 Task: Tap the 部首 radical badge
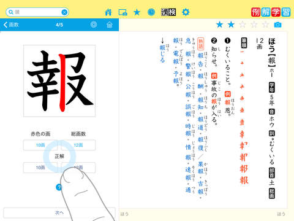click(272, 173)
